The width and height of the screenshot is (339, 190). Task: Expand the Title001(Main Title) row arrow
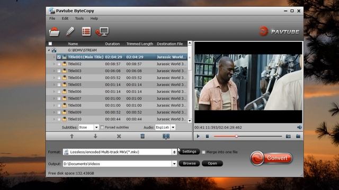click(54, 57)
